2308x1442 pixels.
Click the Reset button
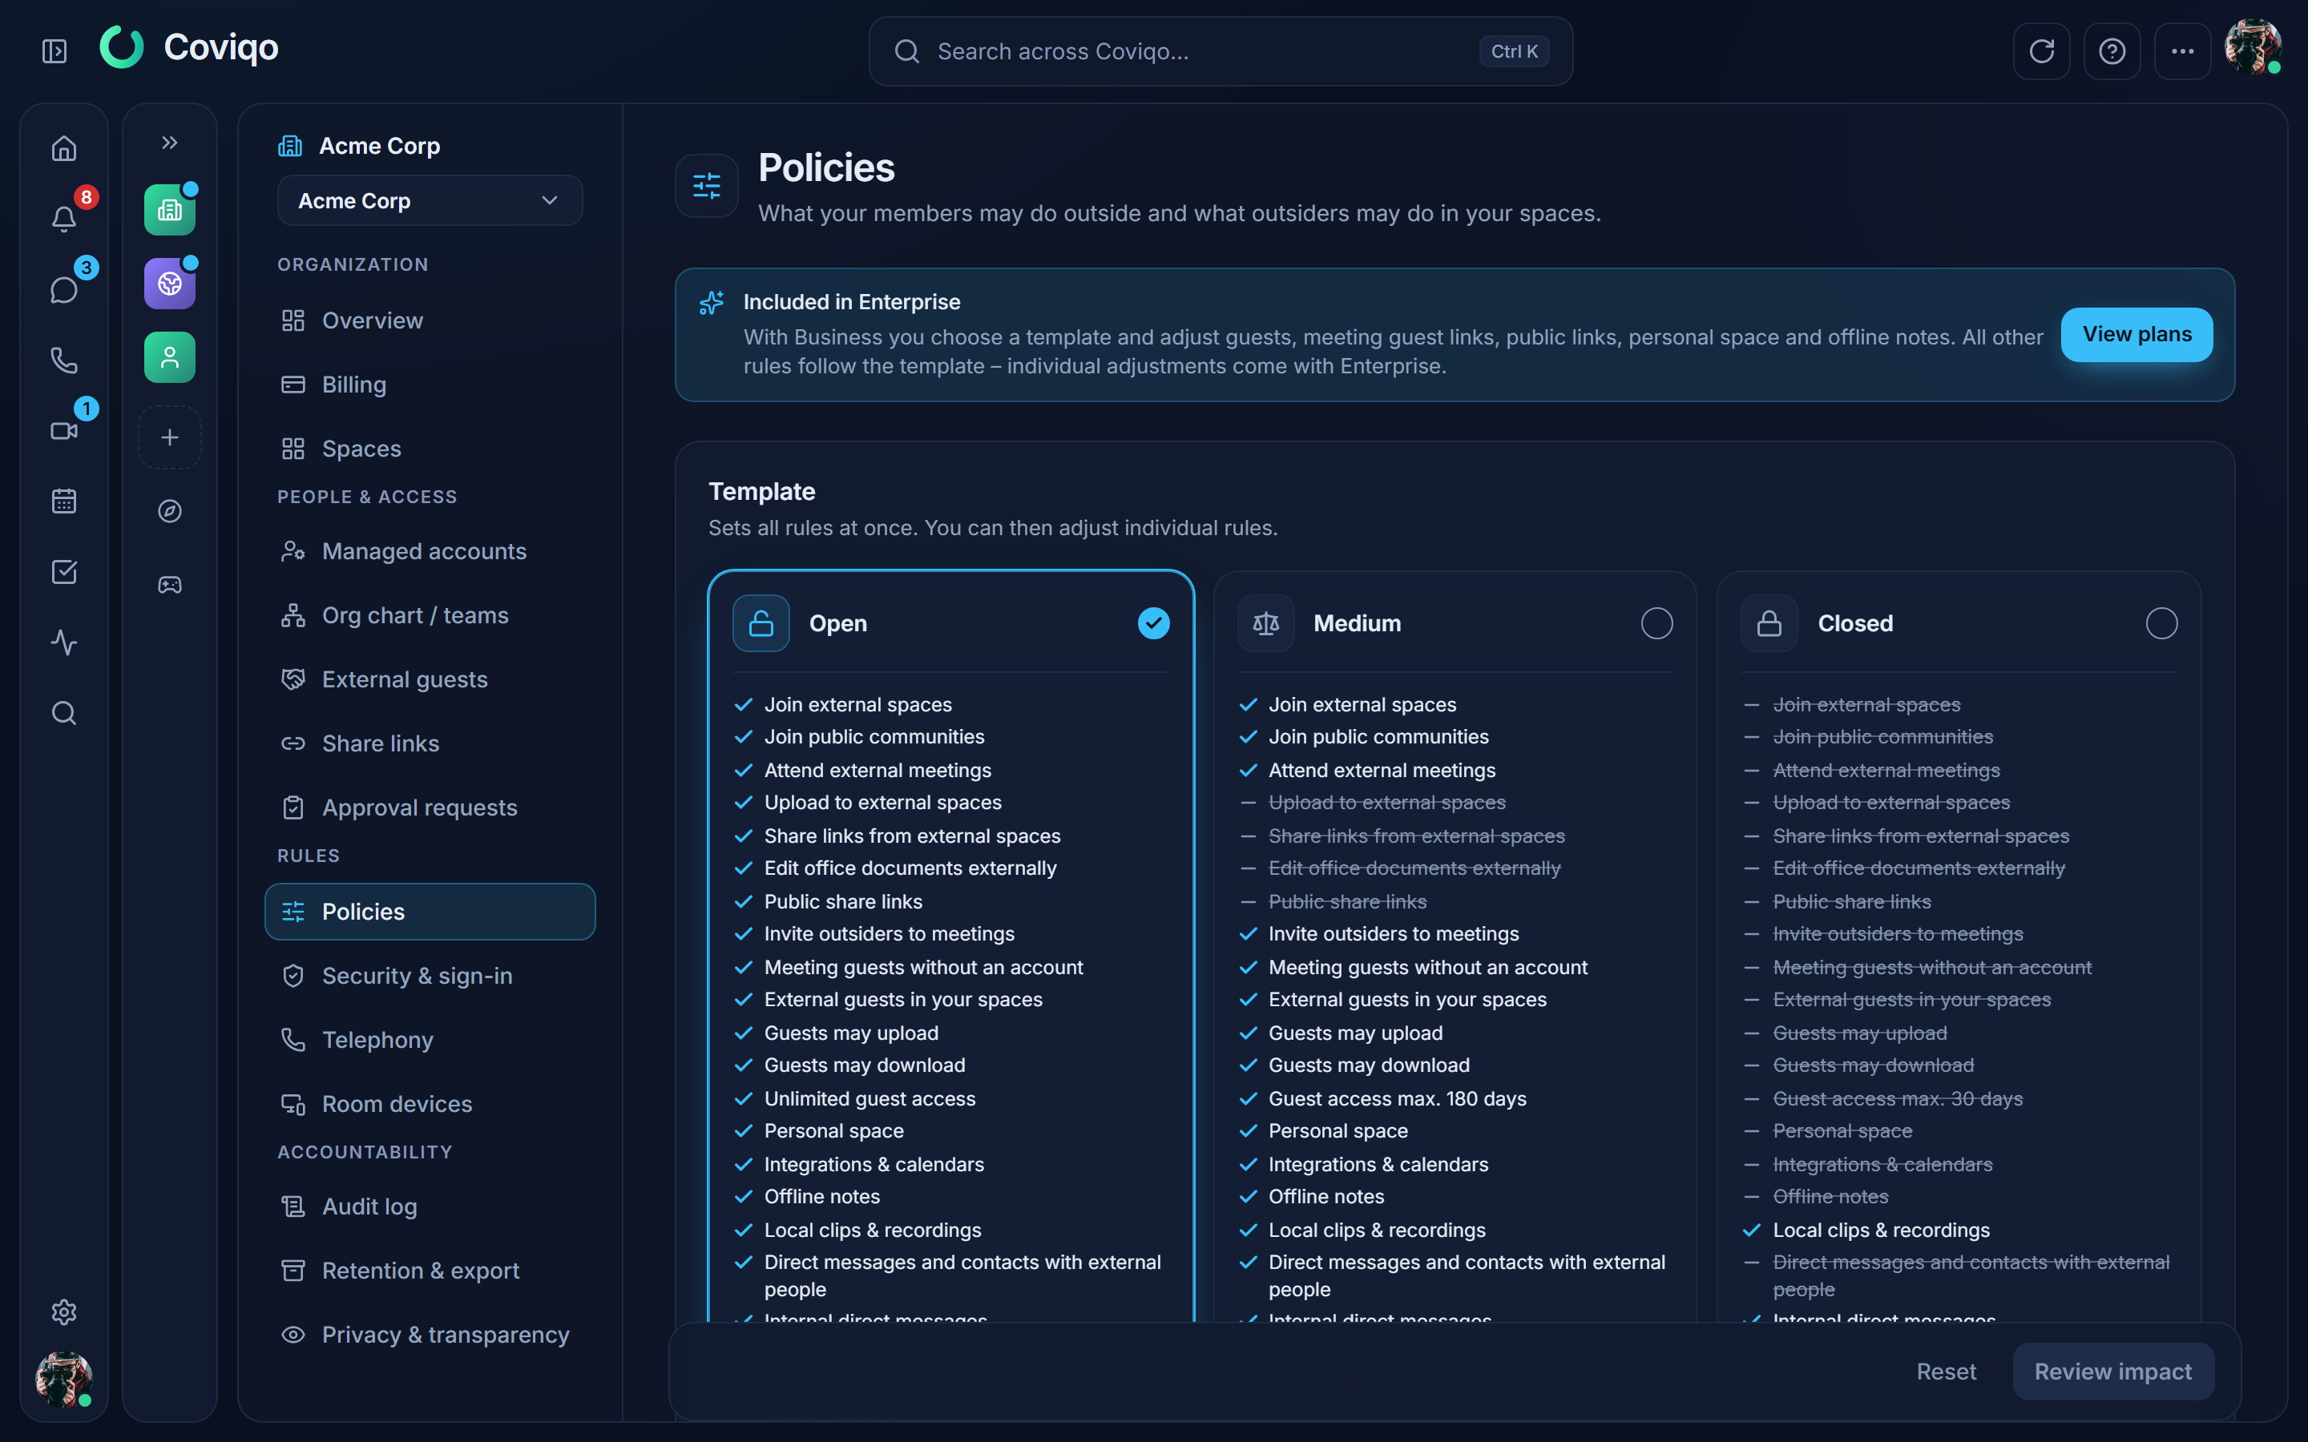[1946, 1372]
